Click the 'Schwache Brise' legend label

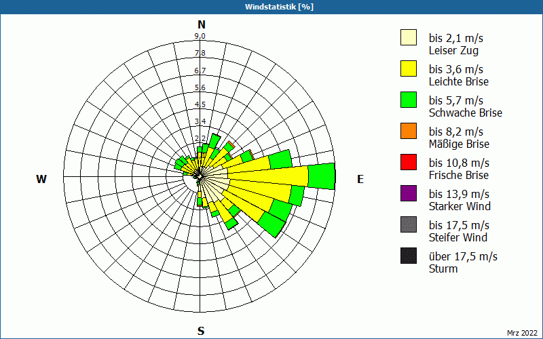466,113
